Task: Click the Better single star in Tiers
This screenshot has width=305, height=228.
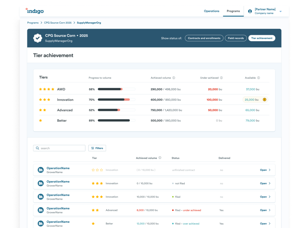Action: click(41, 121)
